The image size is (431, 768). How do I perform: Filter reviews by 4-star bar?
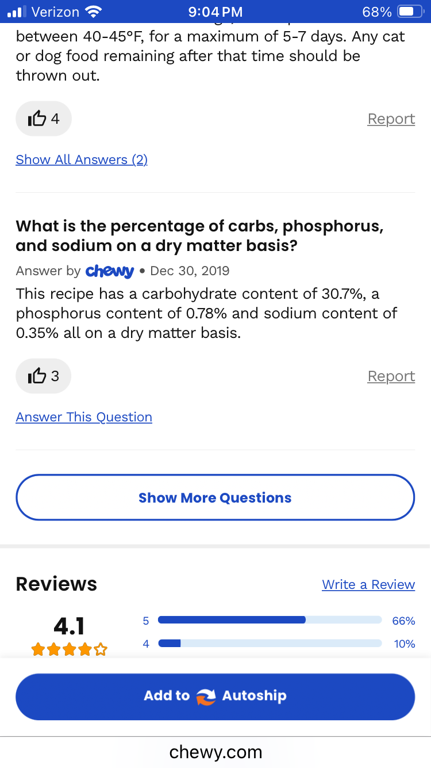270,643
